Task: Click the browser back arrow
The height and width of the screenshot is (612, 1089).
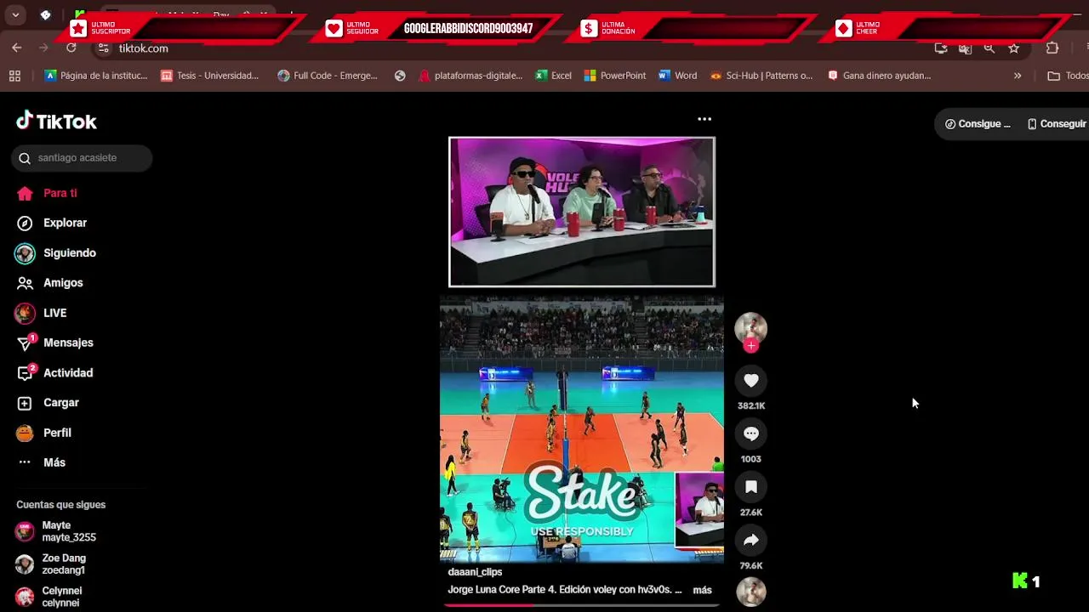Action: [x=17, y=48]
